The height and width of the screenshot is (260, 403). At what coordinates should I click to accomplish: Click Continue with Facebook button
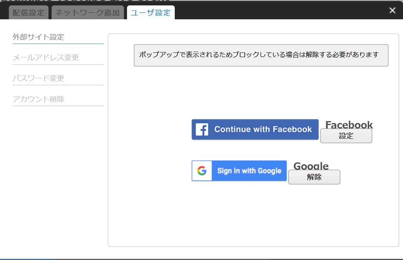(255, 129)
